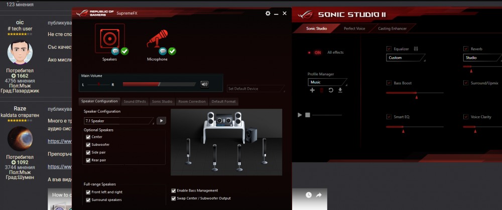Toggle the Voice Clarity checkbox
The image size is (502, 210).
[466, 117]
